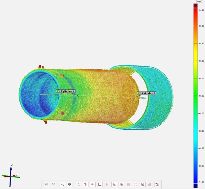205x189 pixels.
Task: Click the dark blue under-range swatch below the legend
Action: point(195,186)
